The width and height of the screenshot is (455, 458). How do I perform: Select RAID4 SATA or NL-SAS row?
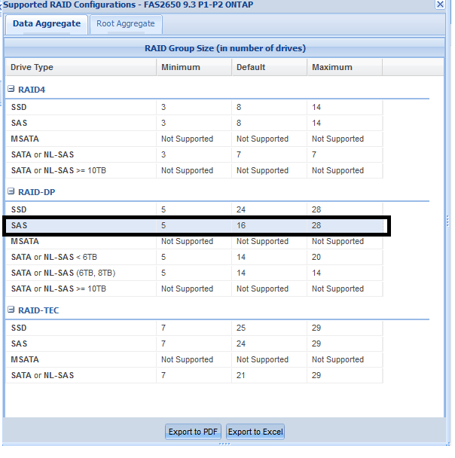(x=194, y=154)
